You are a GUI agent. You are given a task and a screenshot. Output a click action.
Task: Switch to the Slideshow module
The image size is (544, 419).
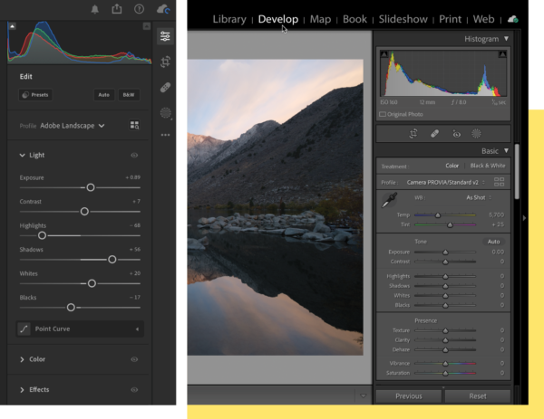[403, 19]
